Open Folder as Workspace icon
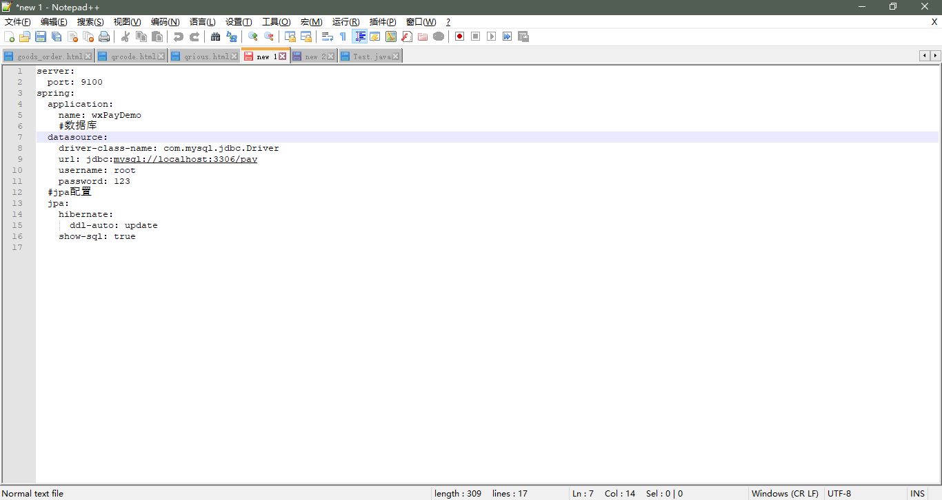Viewport: 942px width, 500px height. point(423,37)
